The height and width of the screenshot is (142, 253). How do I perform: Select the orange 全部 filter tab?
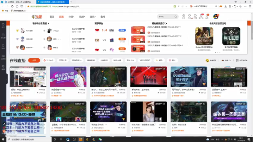click(x=34, y=60)
